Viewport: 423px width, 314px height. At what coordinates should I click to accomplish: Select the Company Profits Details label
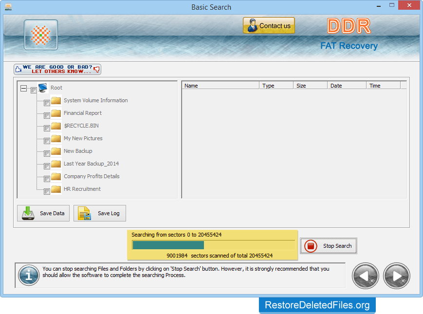(x=92, y=176)
